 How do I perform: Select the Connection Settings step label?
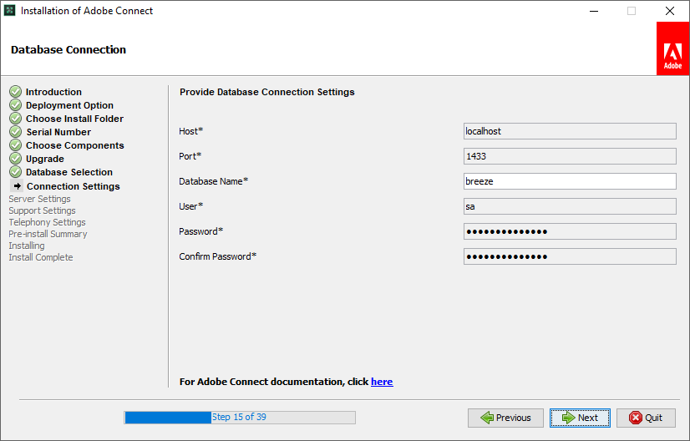point(73,186)
